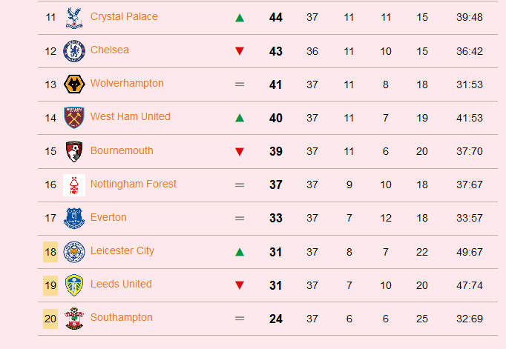The width and height of the screenshot is (506, 349).
Task: Click Leicester City's green up arrow
Action: tap(240, 252)
